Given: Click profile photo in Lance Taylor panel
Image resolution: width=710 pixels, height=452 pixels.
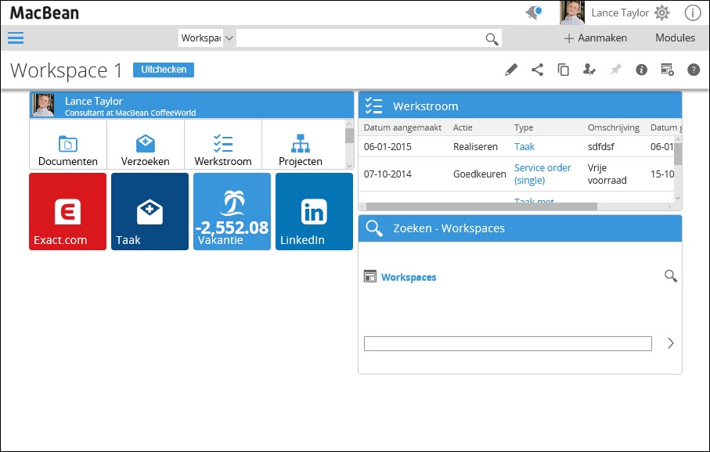Looking at the screenshot, I should pos(44,106).
